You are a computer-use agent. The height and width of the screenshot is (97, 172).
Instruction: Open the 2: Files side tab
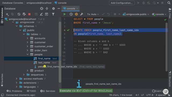170,13
